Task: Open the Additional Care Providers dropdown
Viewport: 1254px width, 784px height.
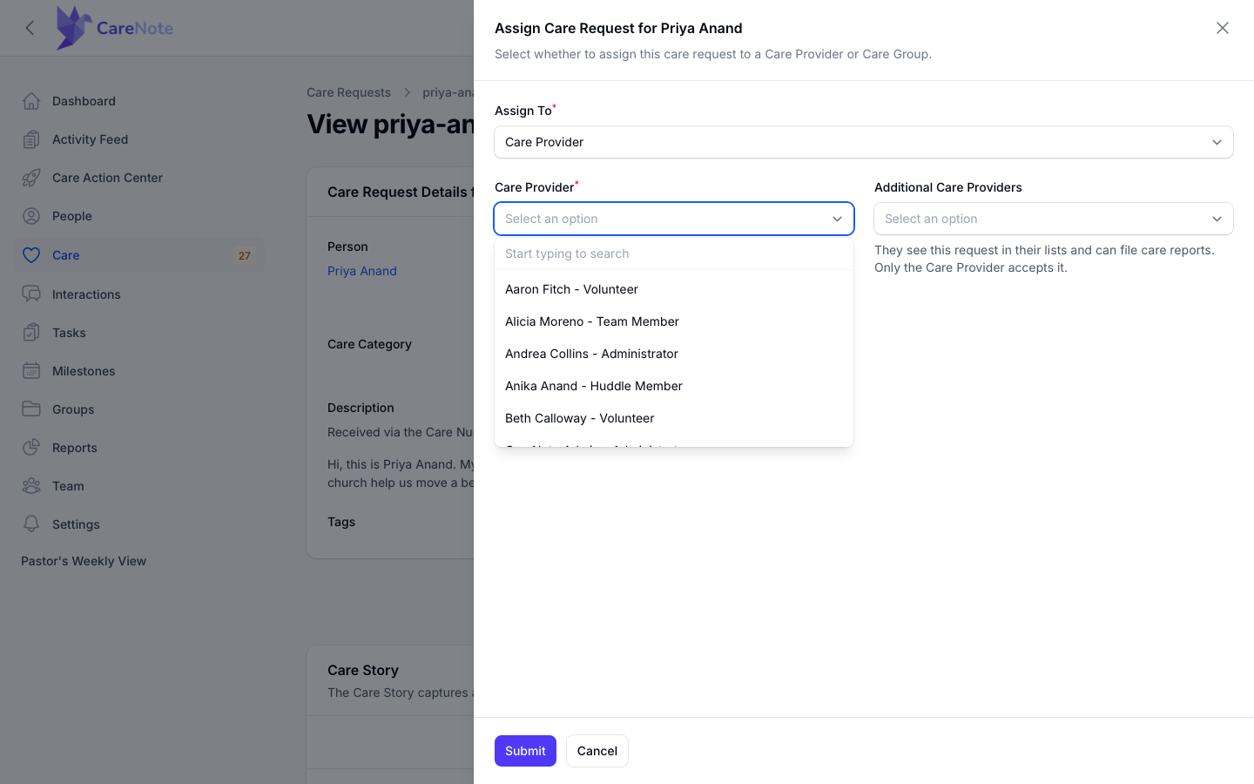Action: [x=1054, y=219]
